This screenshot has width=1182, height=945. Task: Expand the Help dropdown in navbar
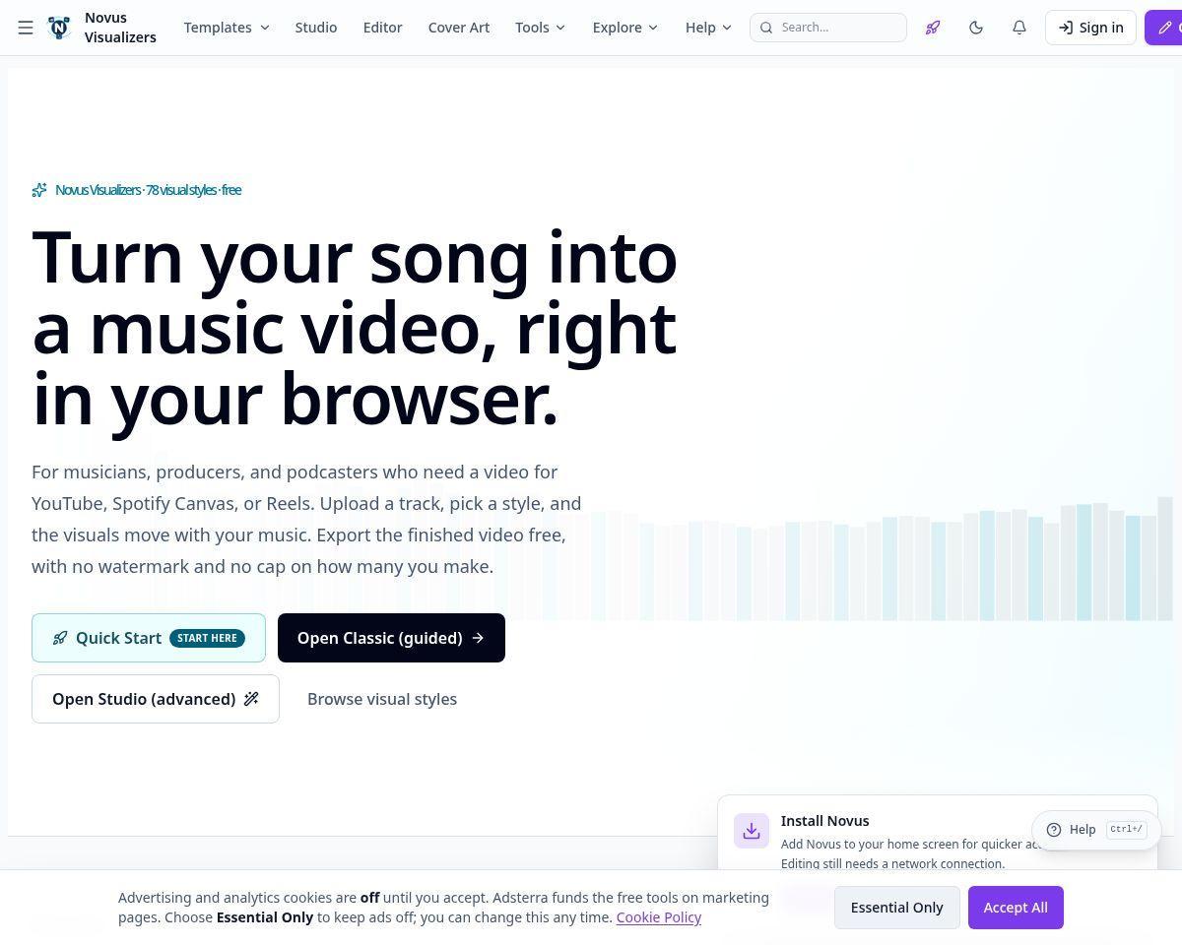pyautogui.click(x=708, y=28)
